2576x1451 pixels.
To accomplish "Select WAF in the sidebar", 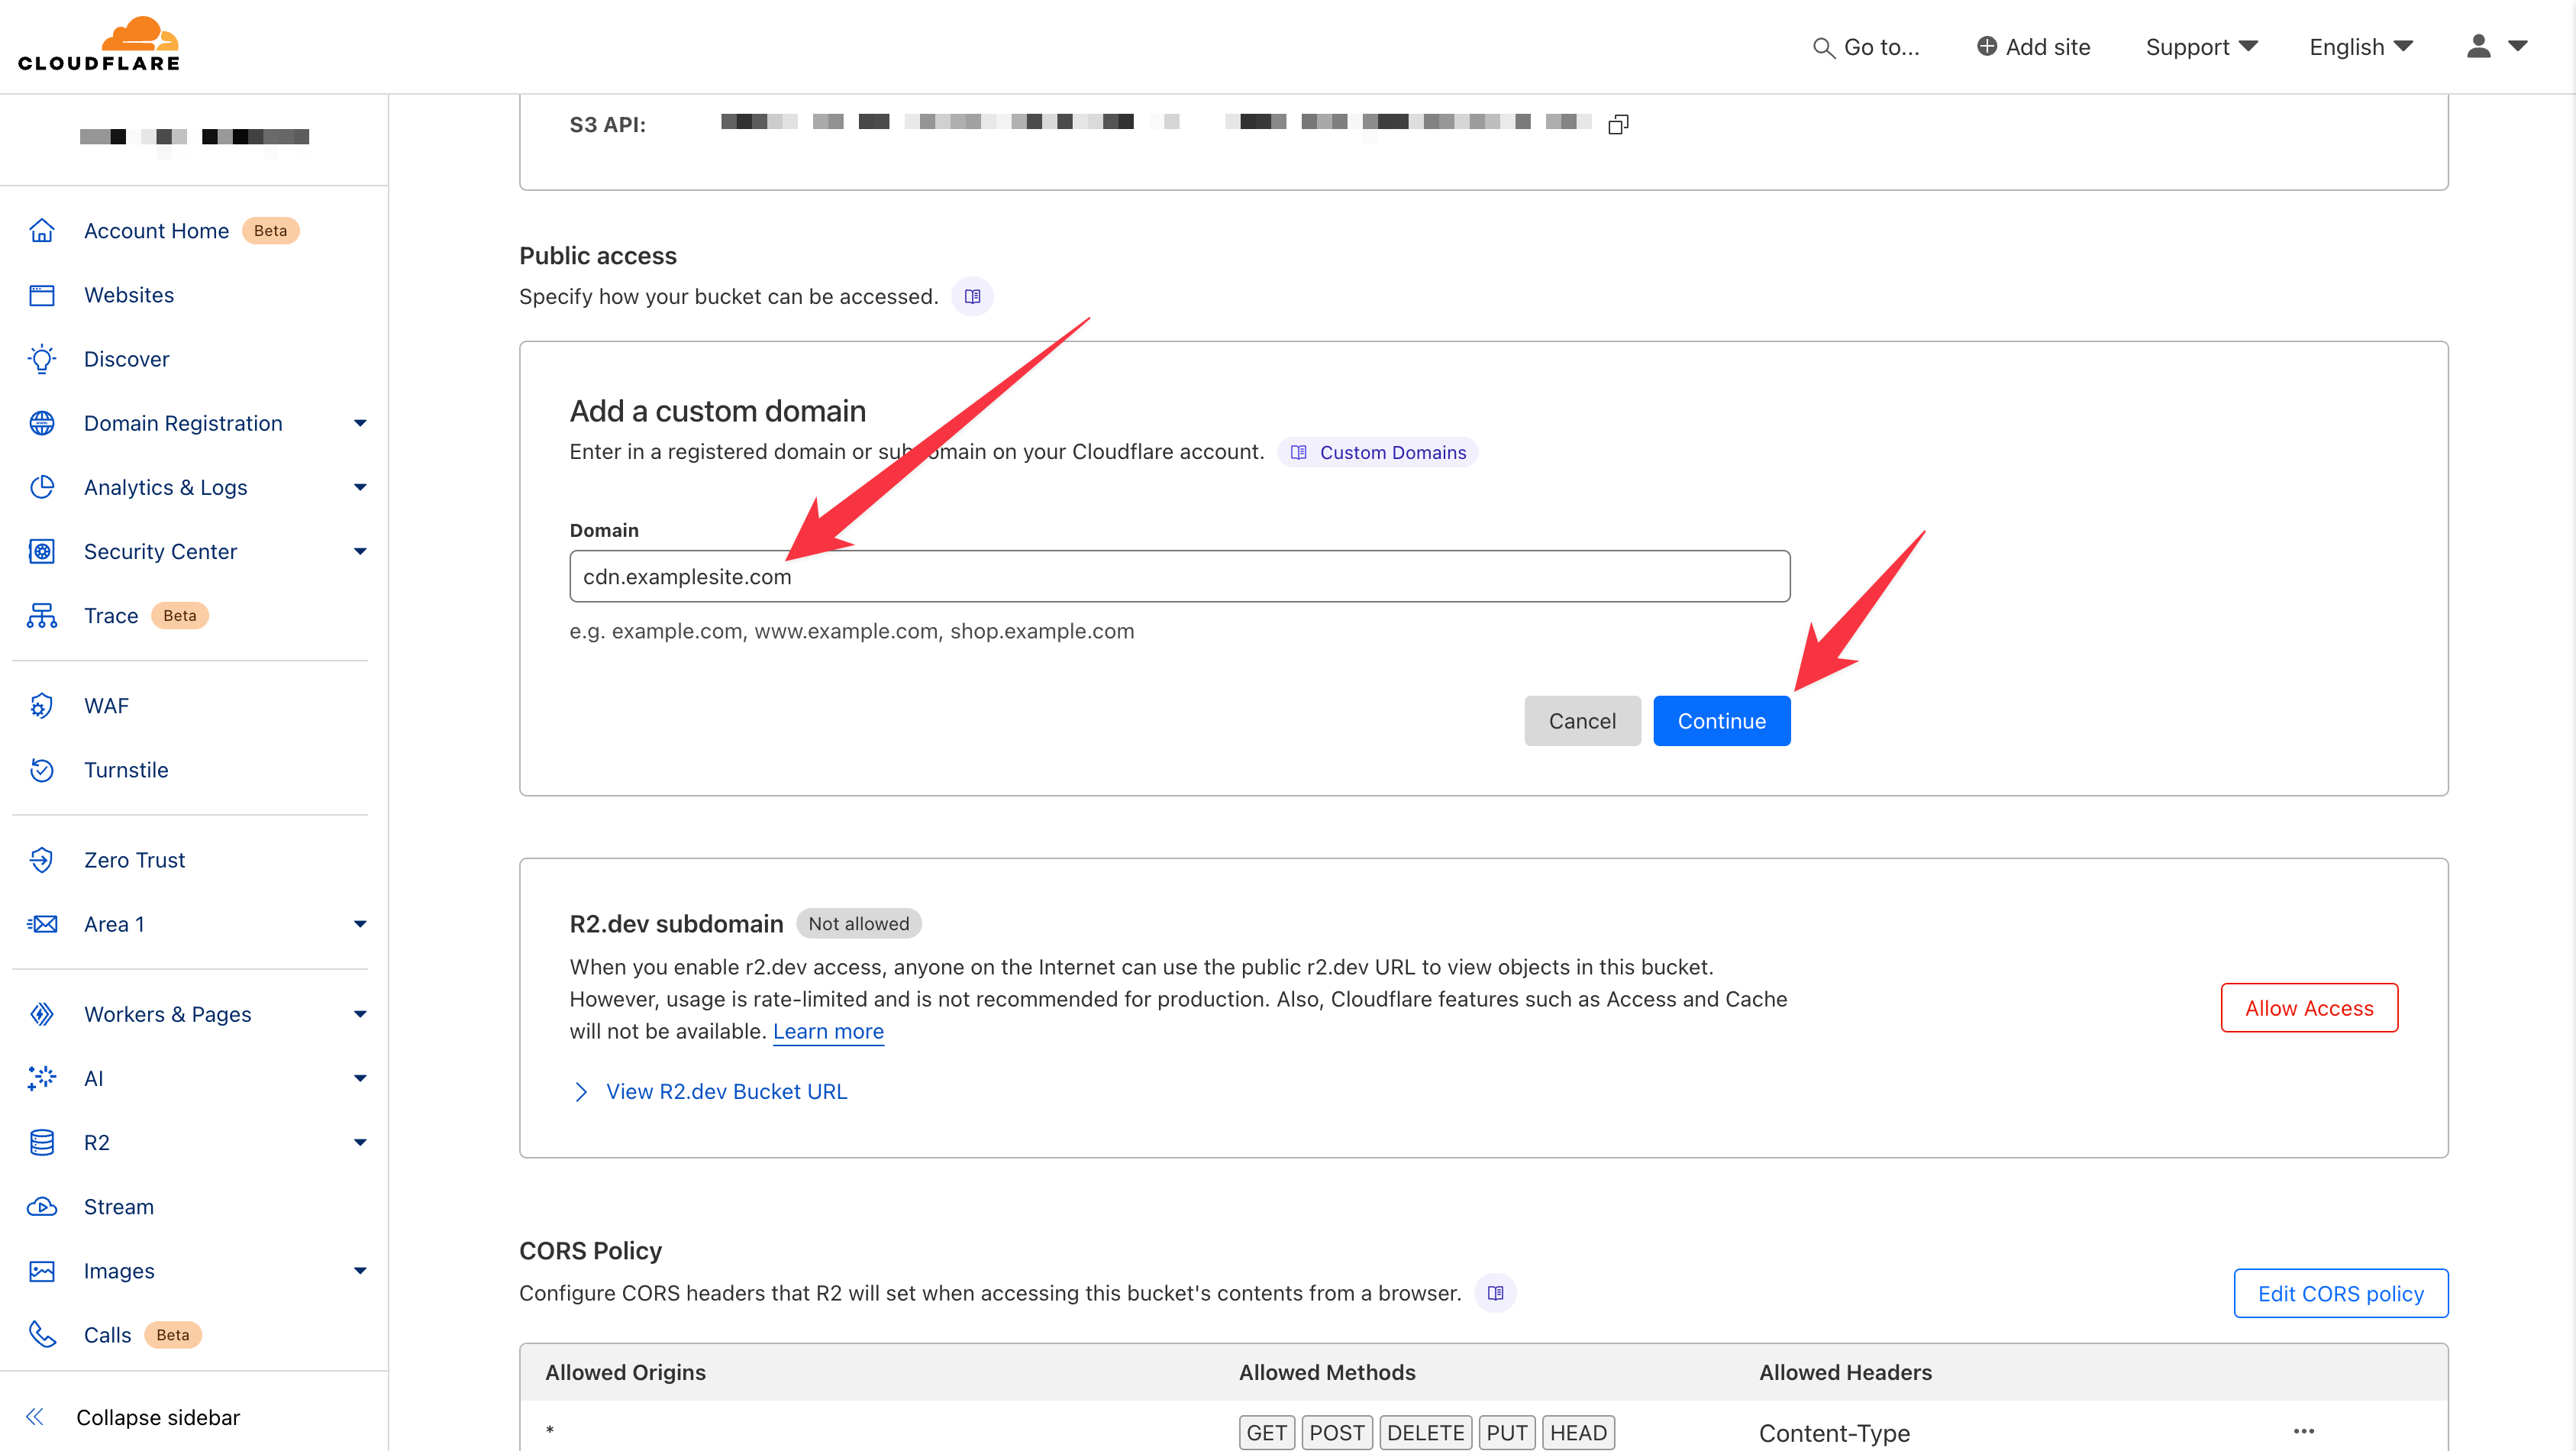I will click(x=106, y=706).
